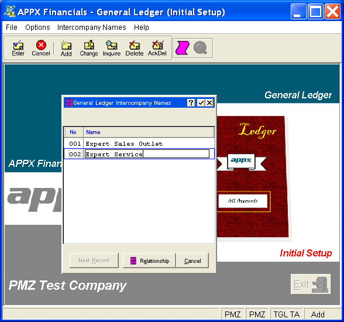Click the PMZ Test Company text
The image size is (344, 322).
pyautogui.click(x=67, y=285)
